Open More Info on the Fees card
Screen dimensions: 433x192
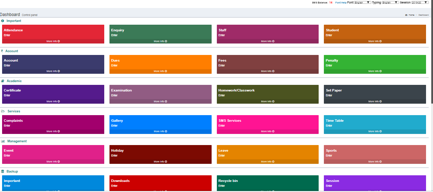click(267, 71)
